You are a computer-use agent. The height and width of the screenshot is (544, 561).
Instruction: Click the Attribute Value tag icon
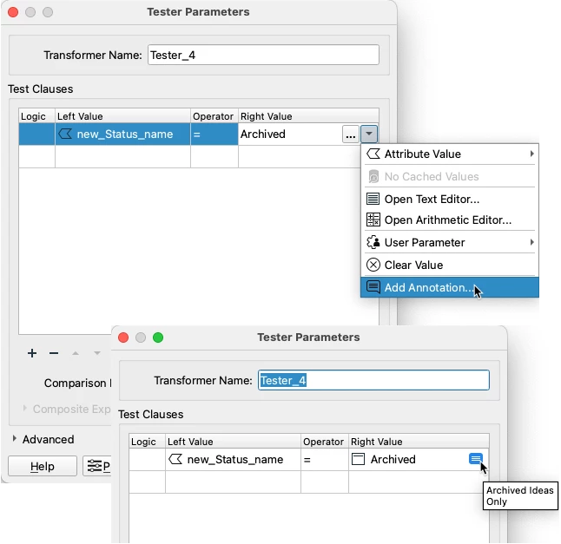(x=373, y=154)
